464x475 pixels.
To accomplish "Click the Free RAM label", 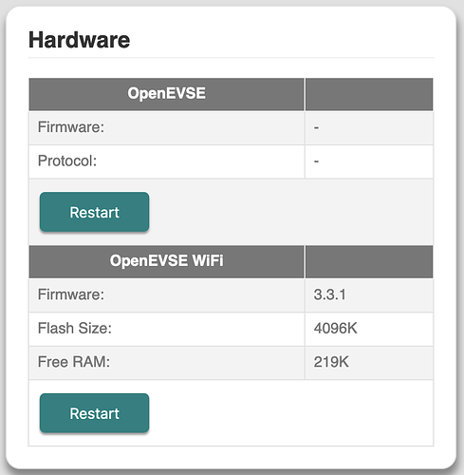I will 74,362.
